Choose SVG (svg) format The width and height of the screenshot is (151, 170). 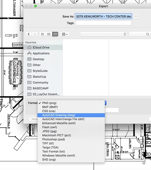pyautogui.click(x=71, y=159)
